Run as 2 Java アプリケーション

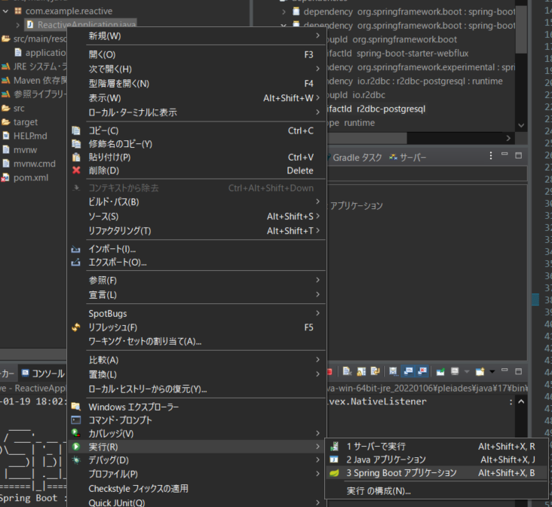[x=436, y=459]
